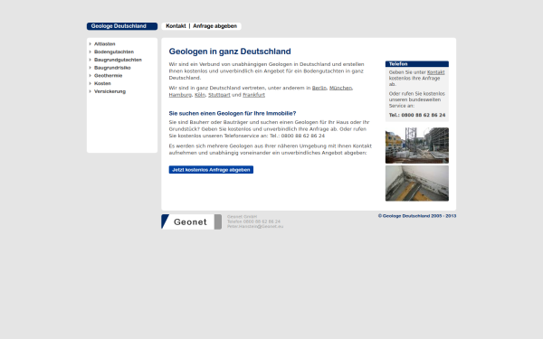Click the arrow bullet beside Kosten
The image size is (543, 339).
(90, 84)
